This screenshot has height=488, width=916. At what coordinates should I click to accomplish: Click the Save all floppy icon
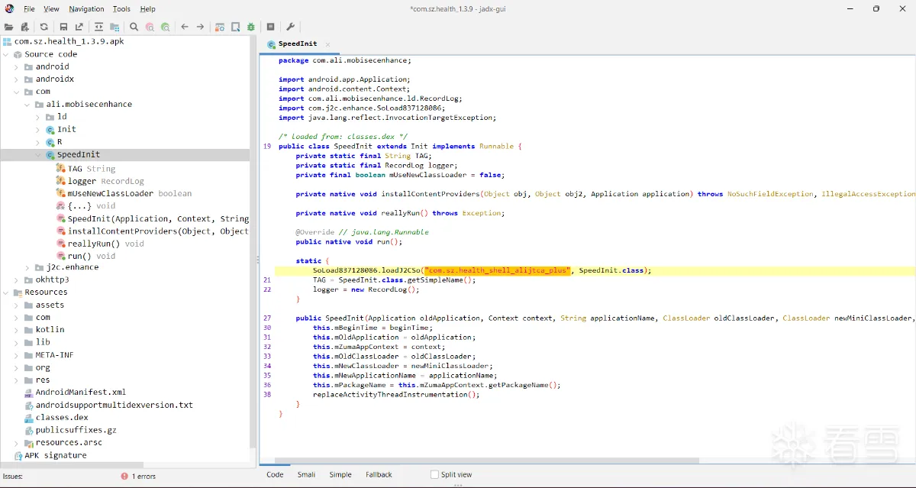[x=63, y=27]
